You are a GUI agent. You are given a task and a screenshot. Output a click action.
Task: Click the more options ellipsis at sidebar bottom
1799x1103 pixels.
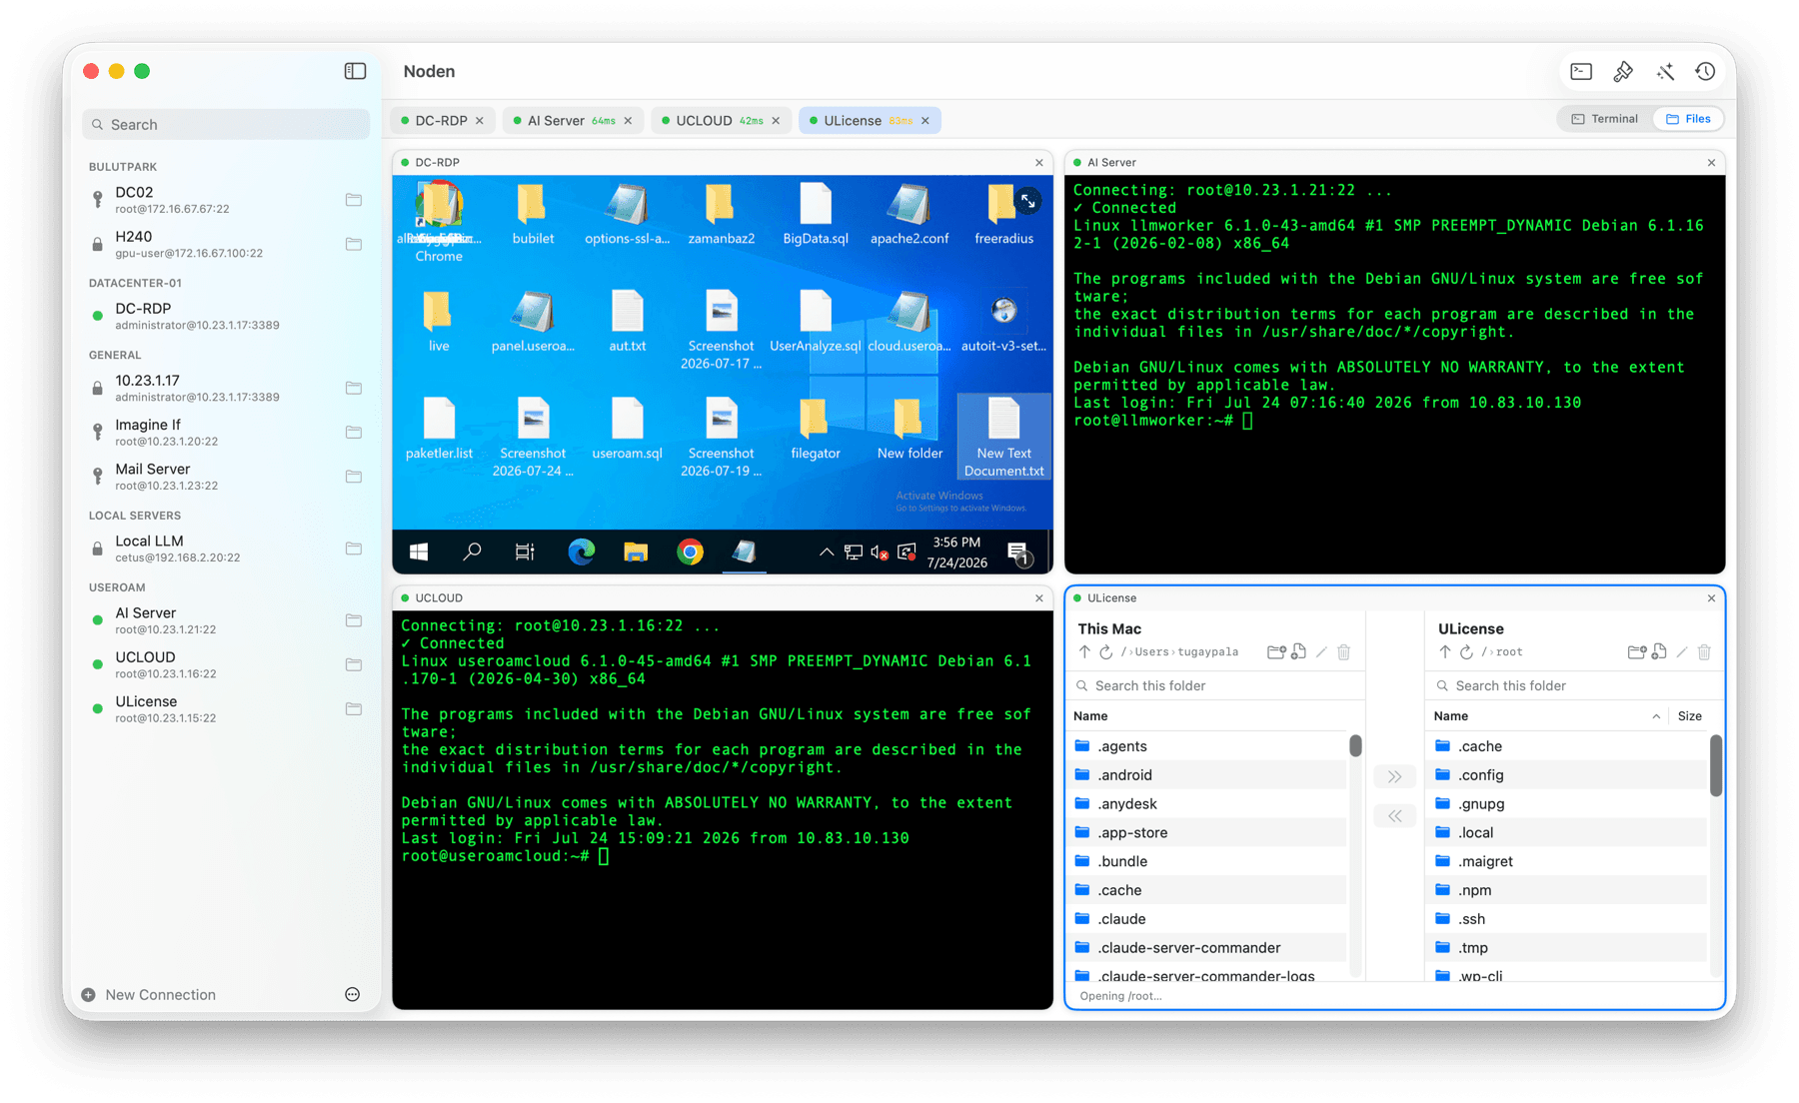[x=353, y=994]
